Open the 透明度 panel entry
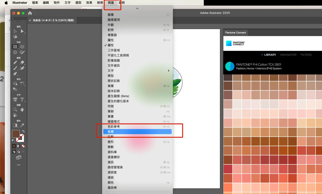This screenshot has width=322, height=194. pyautogui.click(x=137, y=172)
